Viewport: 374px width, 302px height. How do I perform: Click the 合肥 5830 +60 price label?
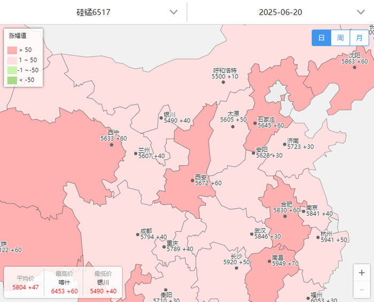pos(286,207)
